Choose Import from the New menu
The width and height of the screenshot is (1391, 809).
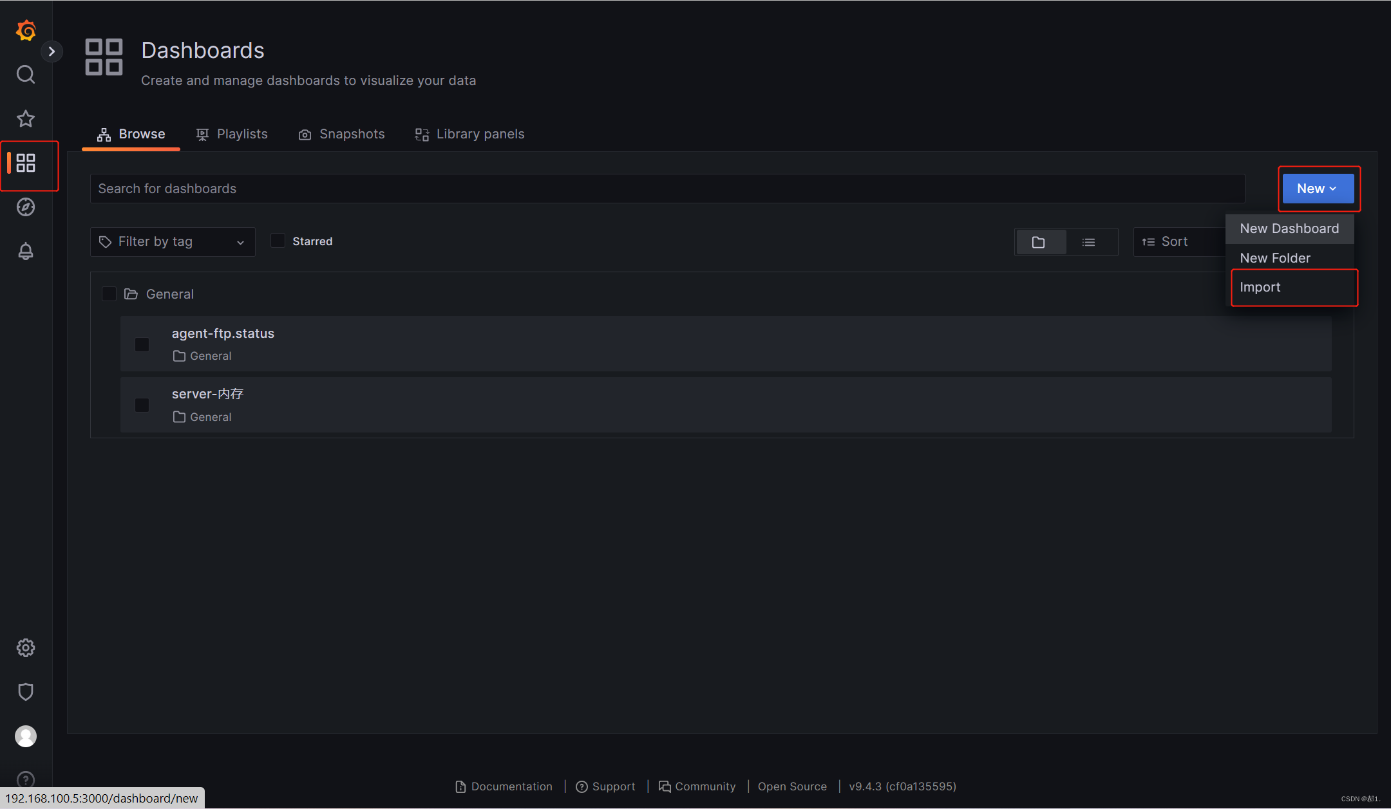[x=1260, y=288]
